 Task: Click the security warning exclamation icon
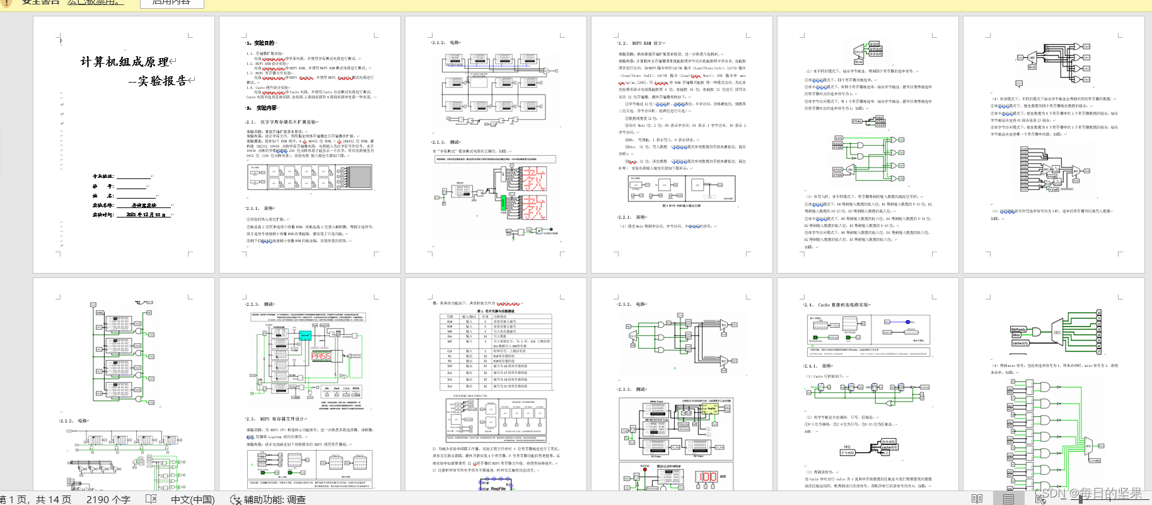click(x=8, y=3)
